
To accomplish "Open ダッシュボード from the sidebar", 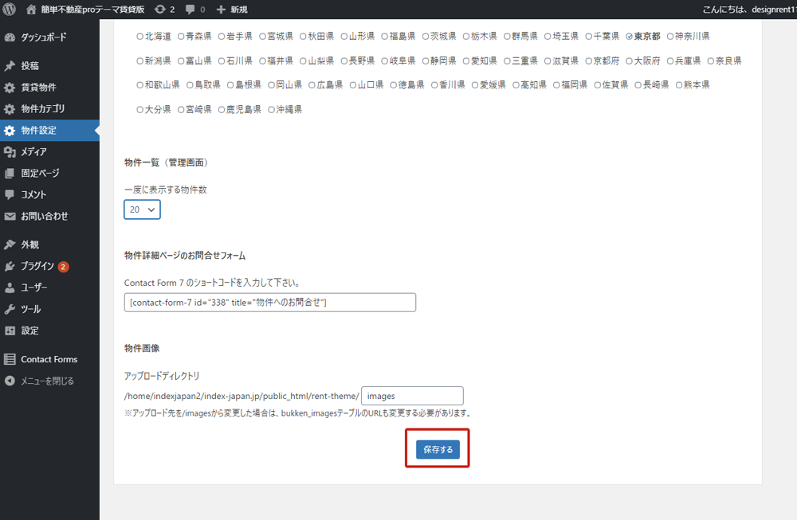I will point(44,37).
